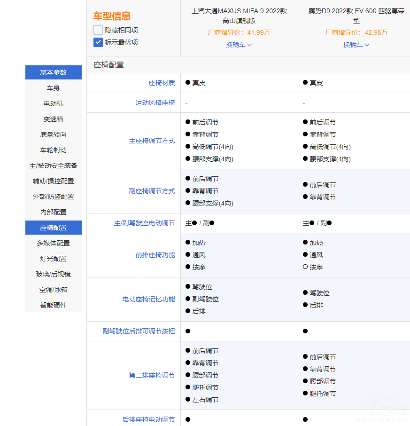Open 换辆车 dropdown for MAXUS MIFA 9
This screenshot has height=426, width=410.
point(239,45)
